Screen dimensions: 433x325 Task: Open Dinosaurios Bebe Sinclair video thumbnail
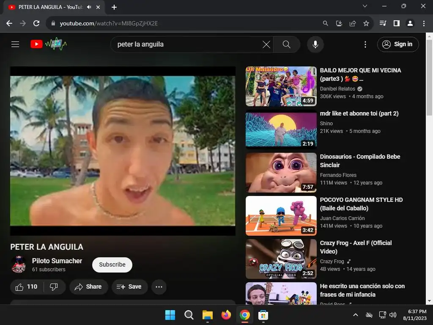281,173
